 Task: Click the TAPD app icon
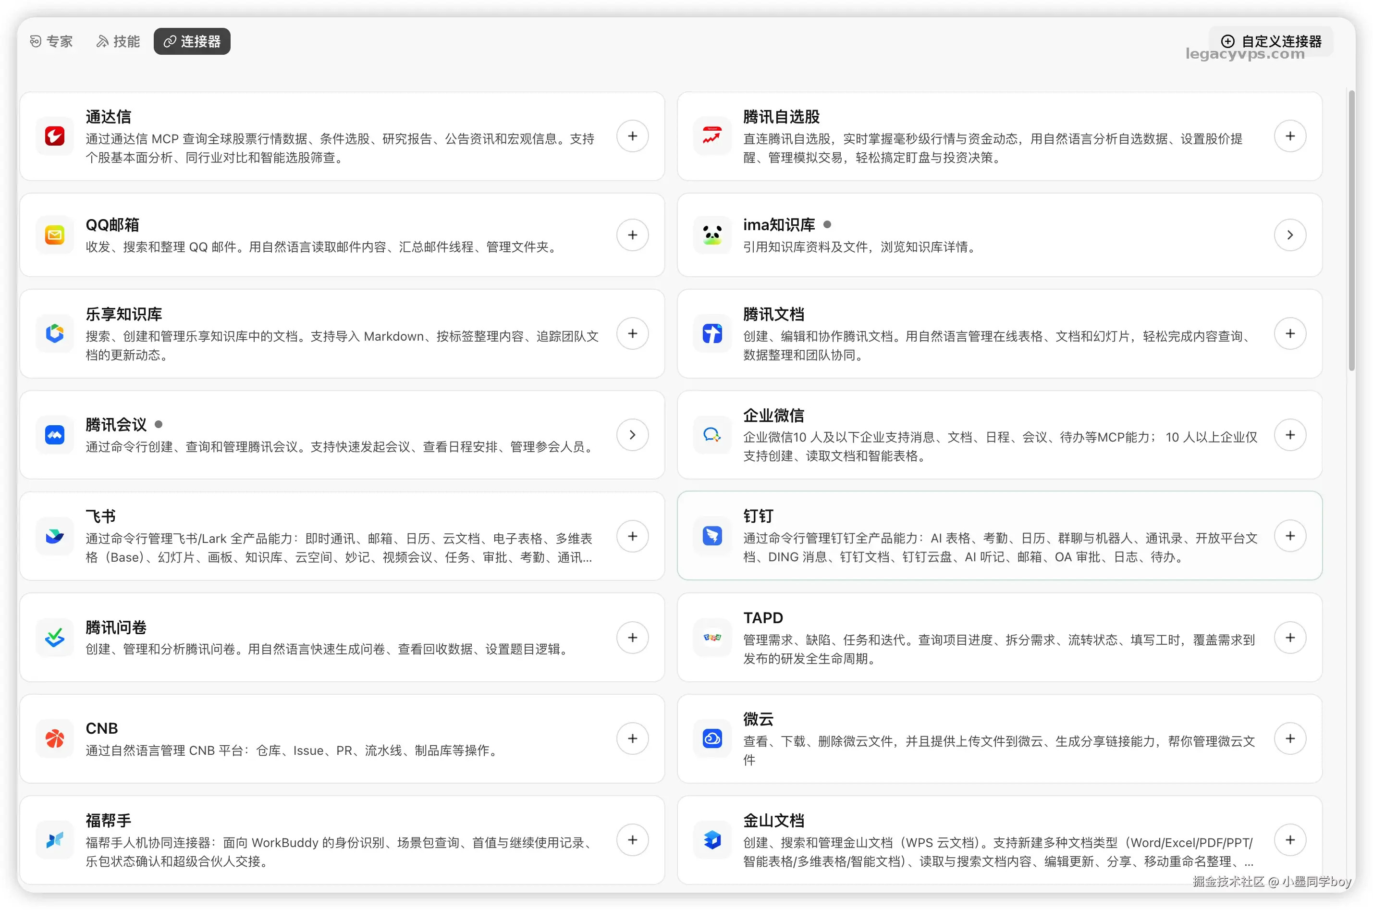712,638
